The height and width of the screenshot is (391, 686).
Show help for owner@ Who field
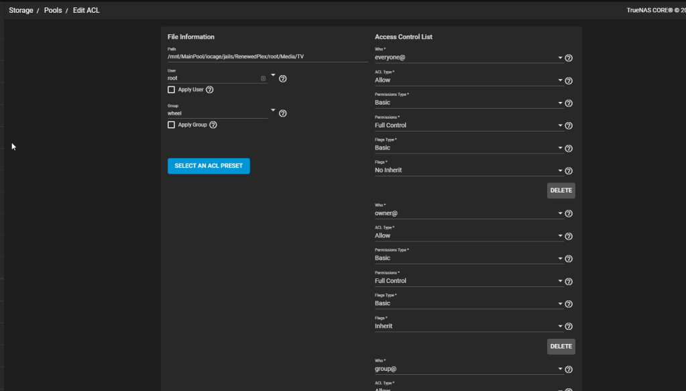569,214
